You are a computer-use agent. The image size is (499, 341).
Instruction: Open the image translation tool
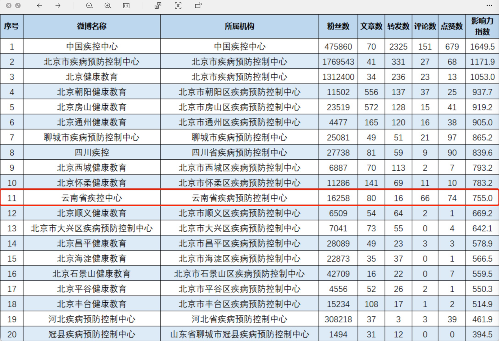click(x=158, y=6)
